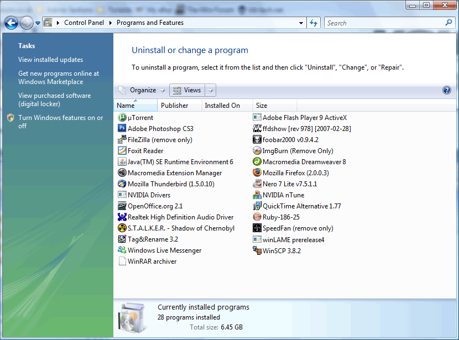Click the Windows Live Messenger icon
The width and height of the screenshot is (459, 340).
[122, 250]
